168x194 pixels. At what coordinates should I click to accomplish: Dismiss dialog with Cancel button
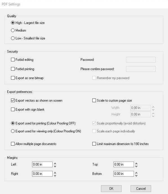coord(141,189)
